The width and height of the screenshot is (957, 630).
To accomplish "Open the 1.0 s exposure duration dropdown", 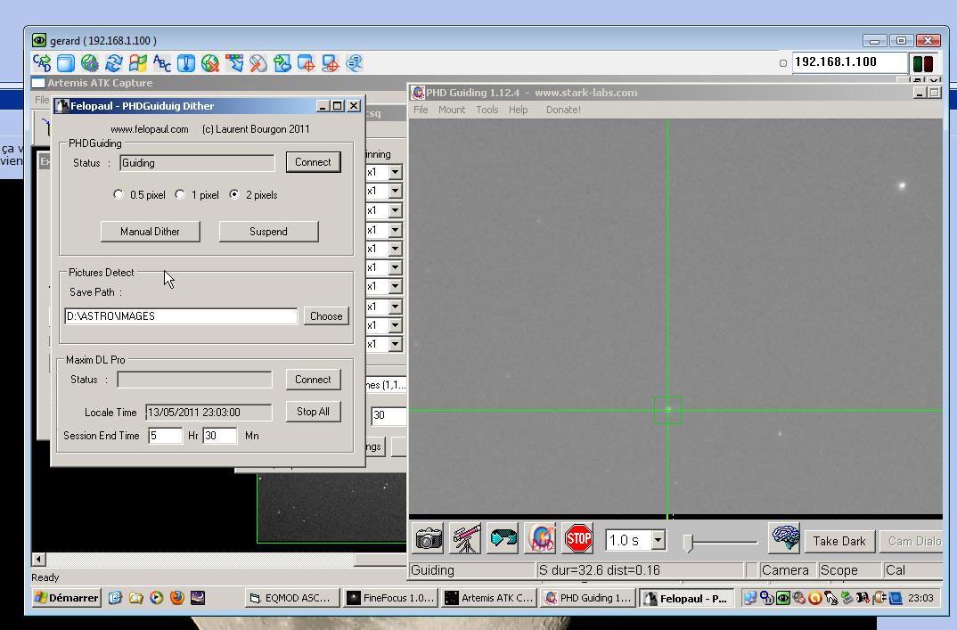I will 658,540.
